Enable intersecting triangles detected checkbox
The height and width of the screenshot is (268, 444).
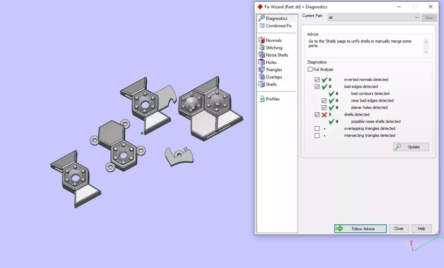pyautogui.click(x=317, y=135)
